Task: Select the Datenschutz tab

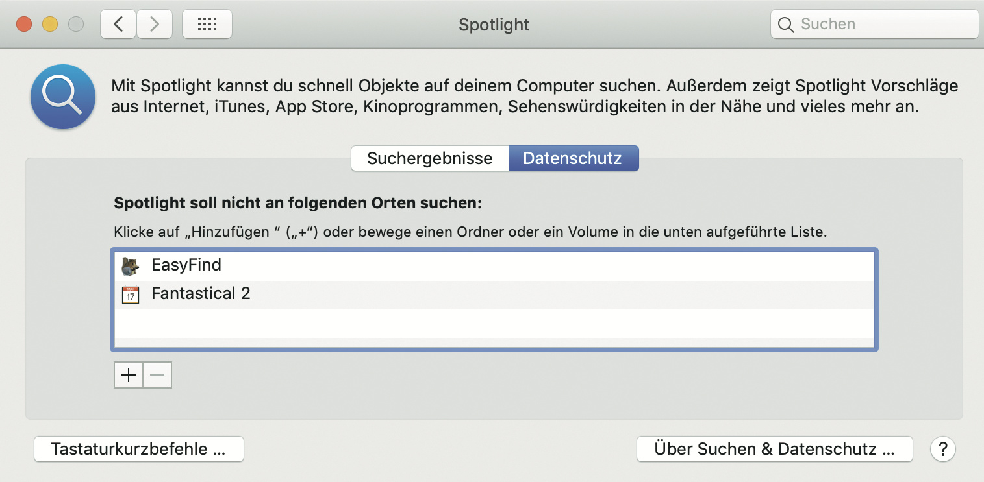Action: (573, 158)
